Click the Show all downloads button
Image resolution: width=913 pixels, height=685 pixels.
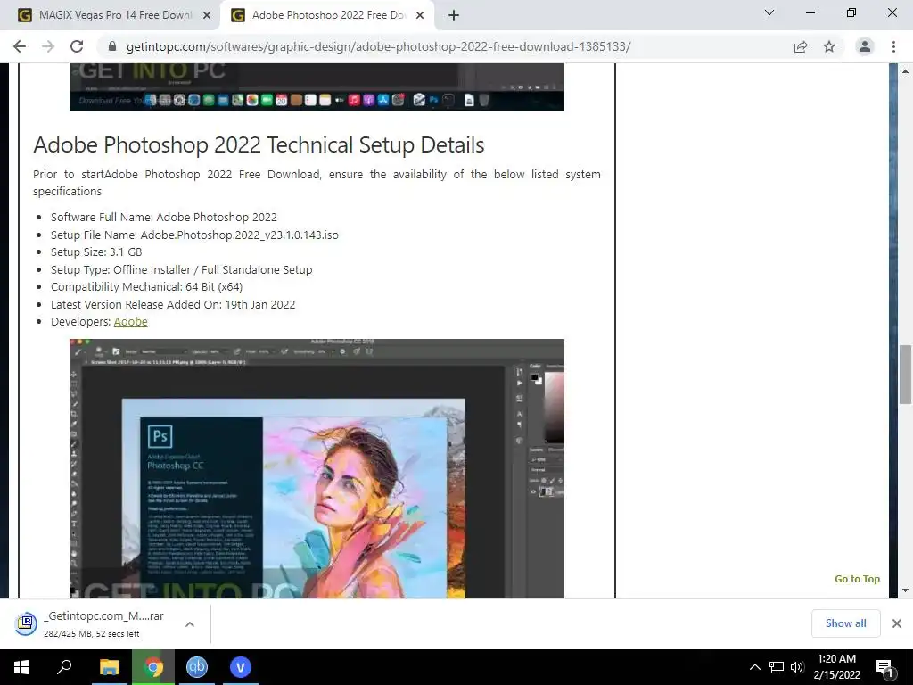coord(845,623)
